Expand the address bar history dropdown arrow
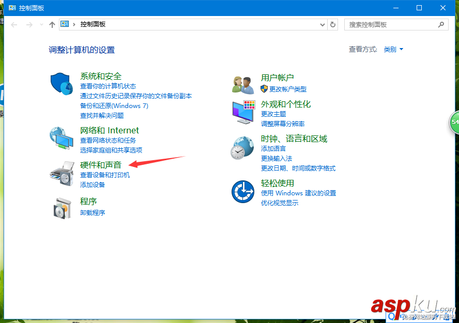 322,24
